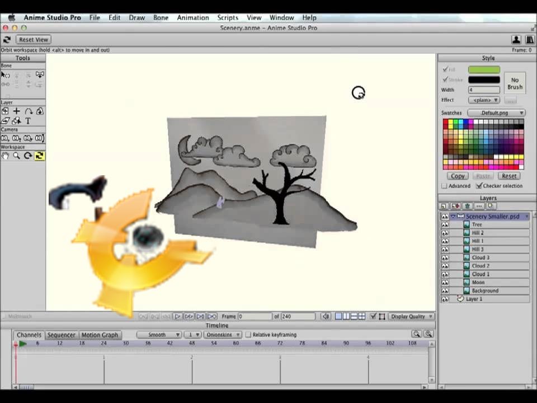The height and width of the screenshot is (403, 537).
Task: Choose the Insert Text tool
Action: (28, 121)
